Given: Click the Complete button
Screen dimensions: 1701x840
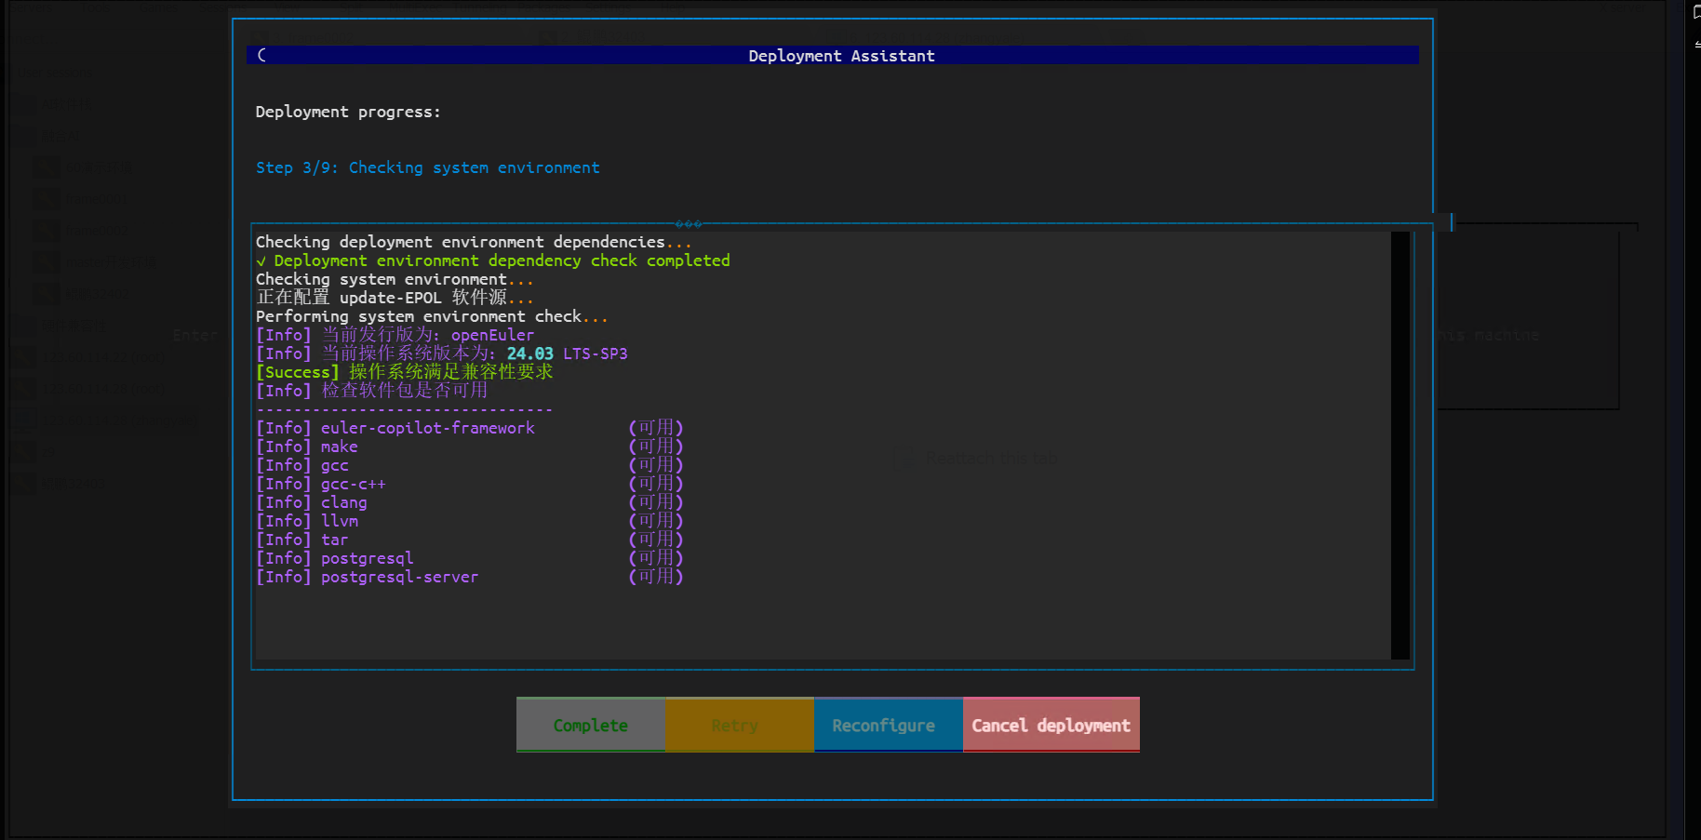Looking at the screenshot, I should [x=591, y=725].
